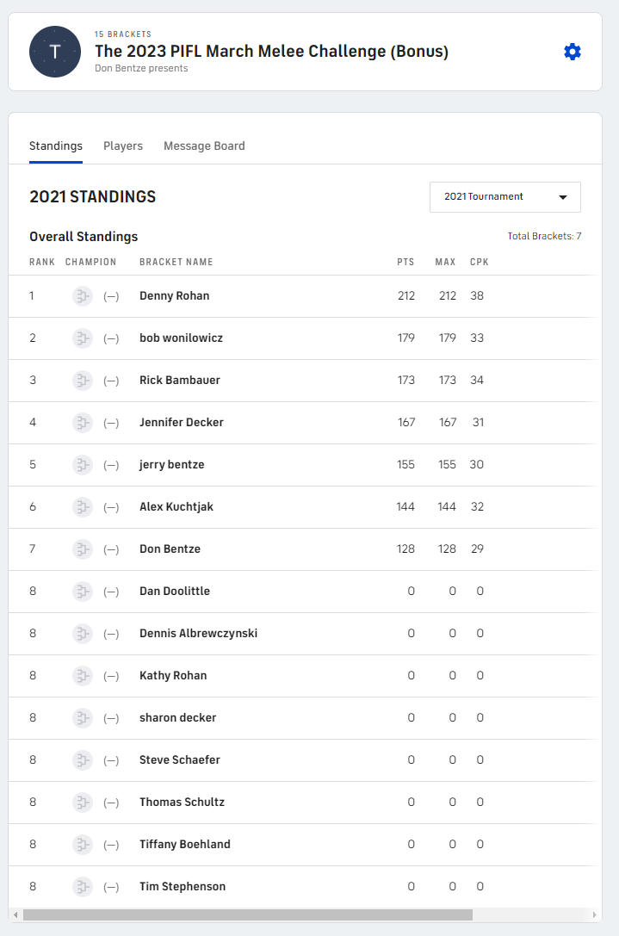Switch to the Players tab
The width and height of the screenshot is (619, 936).
pos(123,146)
